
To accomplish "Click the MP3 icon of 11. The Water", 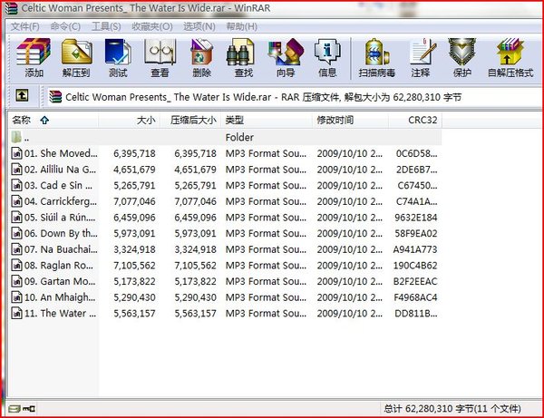I will pyautogui.click(x=16, y=313).
